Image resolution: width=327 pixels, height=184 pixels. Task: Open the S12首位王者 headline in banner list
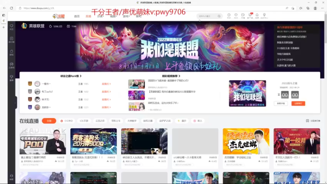[288, 48]
